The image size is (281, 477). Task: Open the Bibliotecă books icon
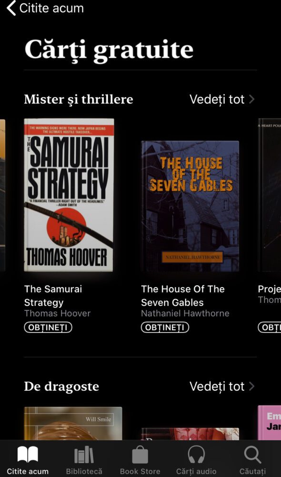point(84,455)
